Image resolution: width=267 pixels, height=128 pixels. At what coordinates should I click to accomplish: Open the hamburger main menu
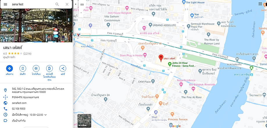pos(6,4)
